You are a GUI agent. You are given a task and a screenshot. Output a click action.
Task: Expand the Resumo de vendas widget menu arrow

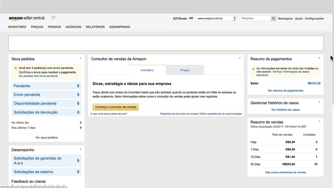point(319,121)
